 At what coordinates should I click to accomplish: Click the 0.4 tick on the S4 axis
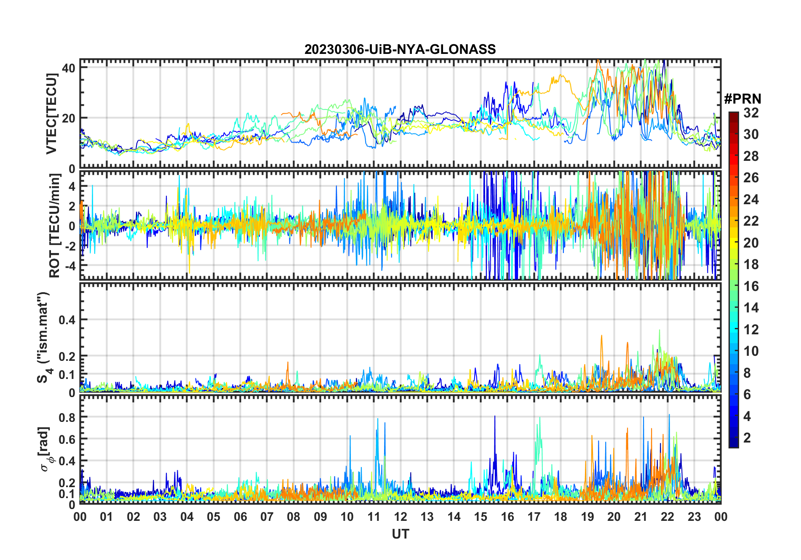point(67,320)
